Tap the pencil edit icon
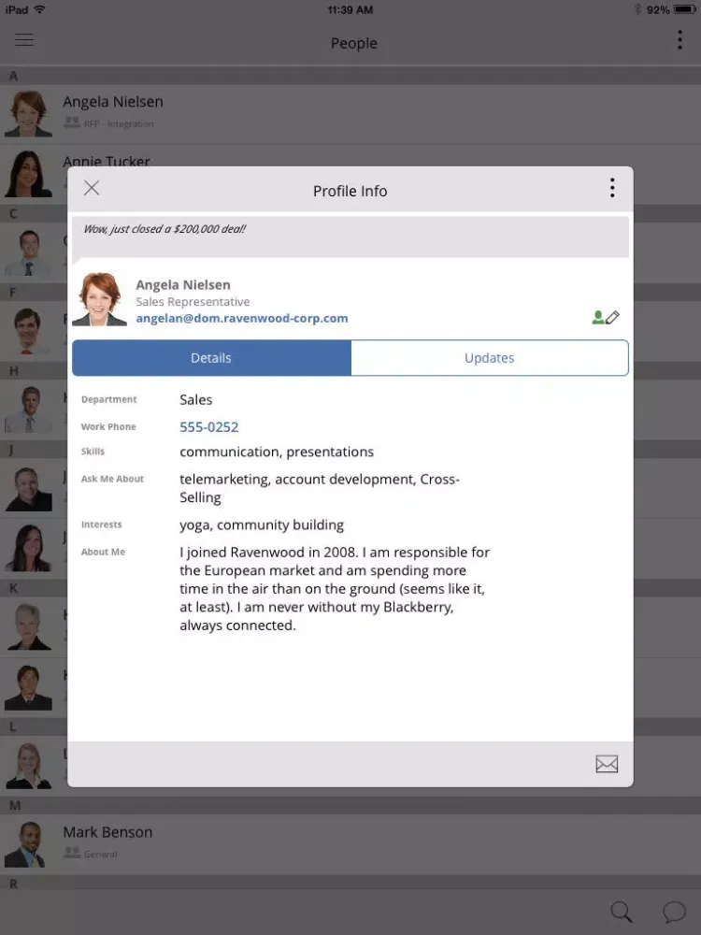Viewport: 701px width, 935px height. coord(613,318)
